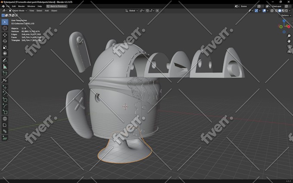Select the Move tool
Viewport: 293px width, 183px height.
click(5, 35)
